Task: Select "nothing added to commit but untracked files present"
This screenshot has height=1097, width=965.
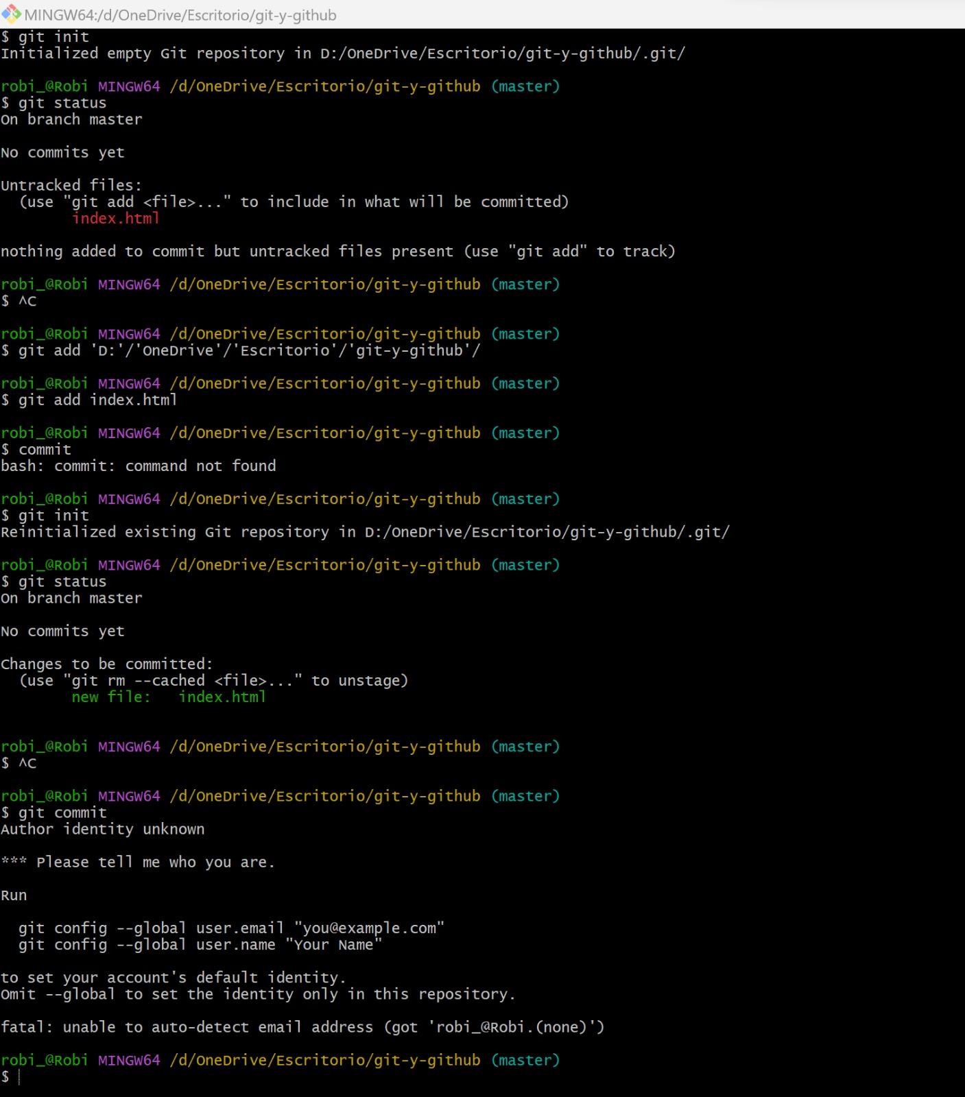Action: pyautogui.click(x=227, y=252)
